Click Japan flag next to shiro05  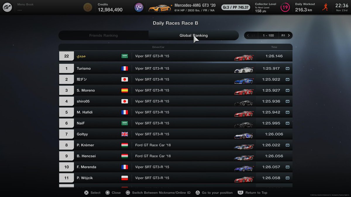[x=125, y=101]
